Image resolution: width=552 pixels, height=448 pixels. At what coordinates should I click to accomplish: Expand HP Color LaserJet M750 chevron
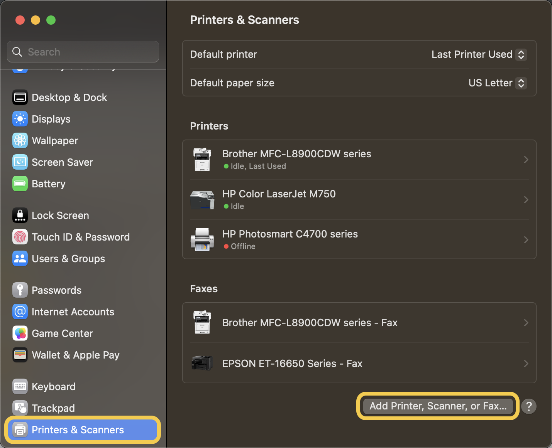526,200
